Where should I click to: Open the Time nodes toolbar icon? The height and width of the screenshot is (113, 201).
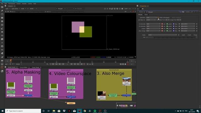pos(2,14)
